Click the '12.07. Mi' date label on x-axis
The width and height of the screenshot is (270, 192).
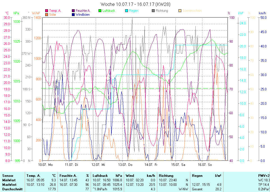pyautogui.click(x=98, y=165)
